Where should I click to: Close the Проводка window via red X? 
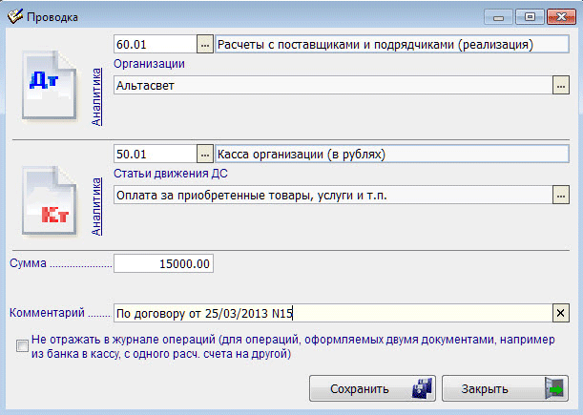tap(561, 17)
